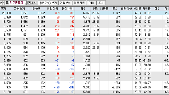Click the 코 market badge icon
The image size is (169, 95).
point(7,3)
